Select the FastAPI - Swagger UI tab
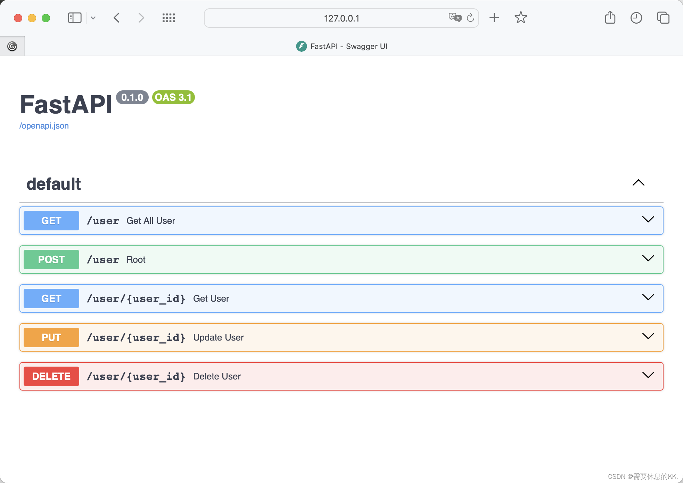The image size is (683, 483). tap(341, 46)
